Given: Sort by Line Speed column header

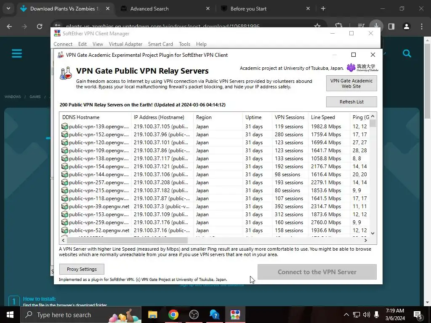Looking at the screenshot, I should 329,117.
